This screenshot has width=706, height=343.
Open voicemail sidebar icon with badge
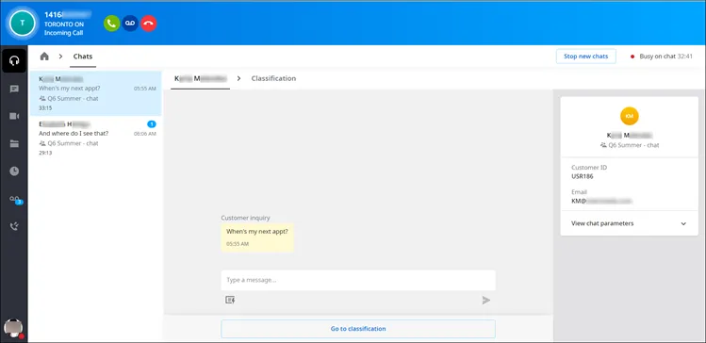pos(15,200)
